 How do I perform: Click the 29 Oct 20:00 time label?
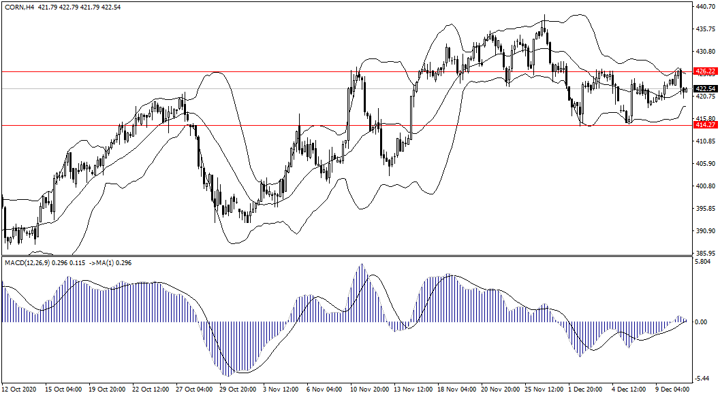[x=238, y=390]
